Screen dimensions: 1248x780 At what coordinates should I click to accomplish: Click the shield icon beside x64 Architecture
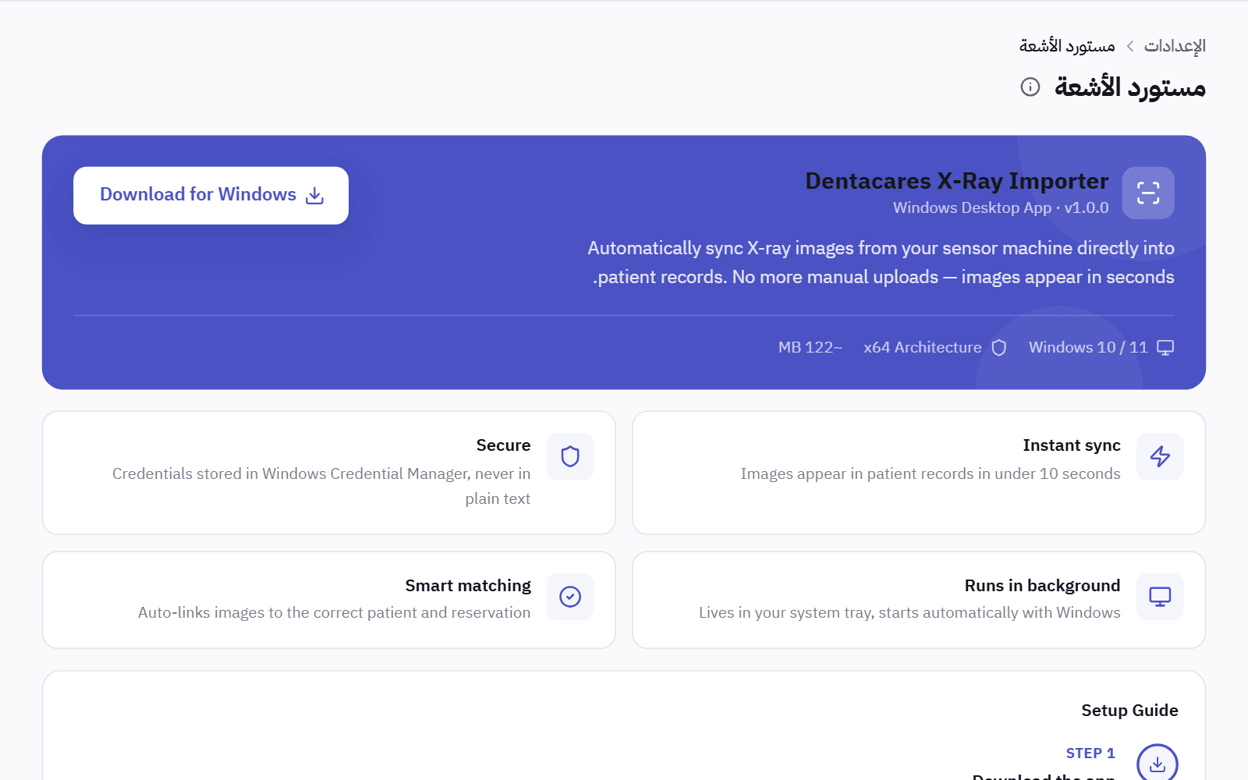click(999, 348)
